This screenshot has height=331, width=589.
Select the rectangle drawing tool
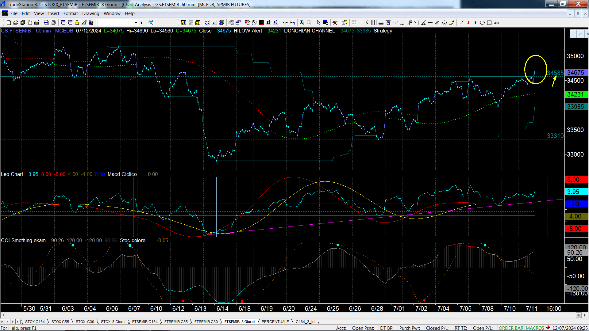[x=489, y=22]
